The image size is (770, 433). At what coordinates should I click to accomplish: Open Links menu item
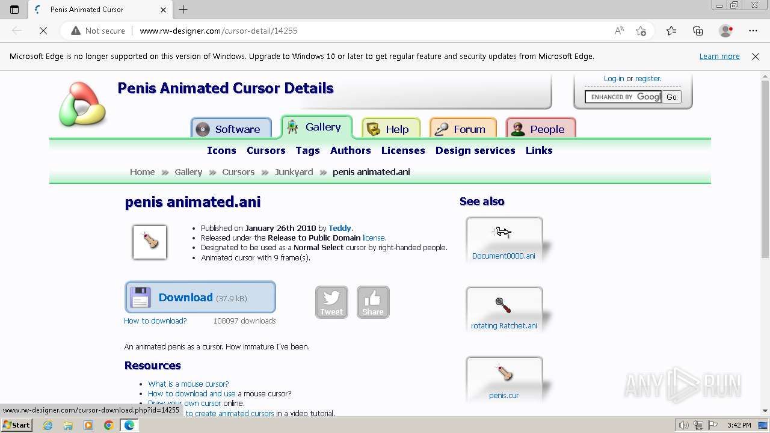[539, 150]
